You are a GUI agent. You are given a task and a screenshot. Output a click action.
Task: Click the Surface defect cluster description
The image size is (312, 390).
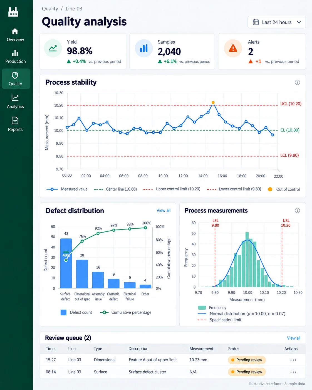pos(147,372)
